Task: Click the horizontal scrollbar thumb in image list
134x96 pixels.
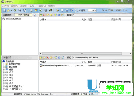Action: click(82, 54)
